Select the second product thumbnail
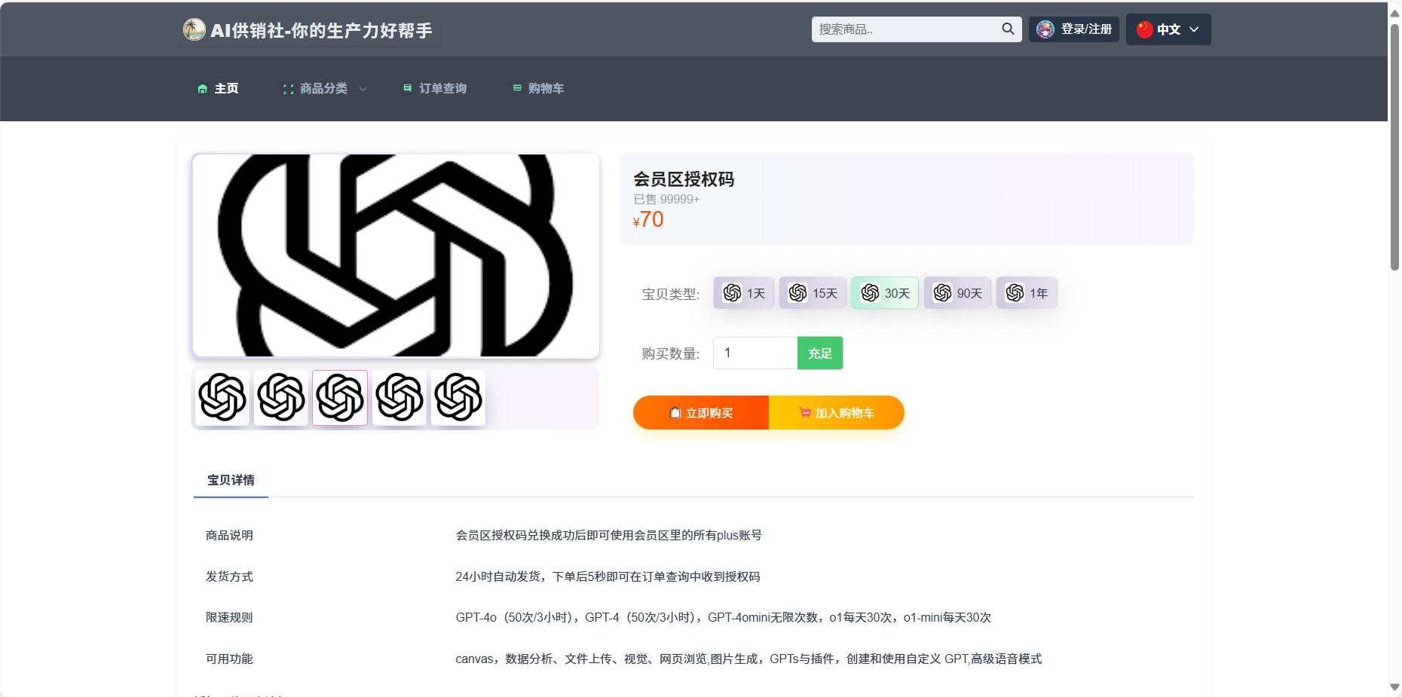Viewport: 1402px width, 697px height. (x=281, y=397)
